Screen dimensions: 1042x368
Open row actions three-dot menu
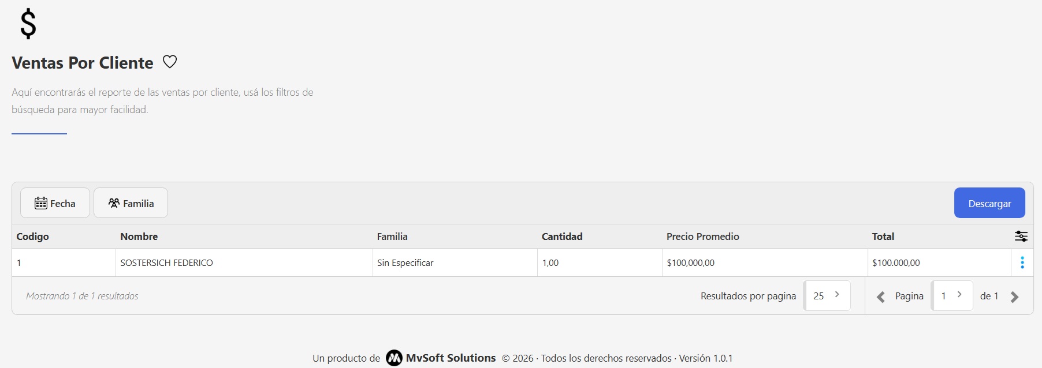[x=1022, y=263]
